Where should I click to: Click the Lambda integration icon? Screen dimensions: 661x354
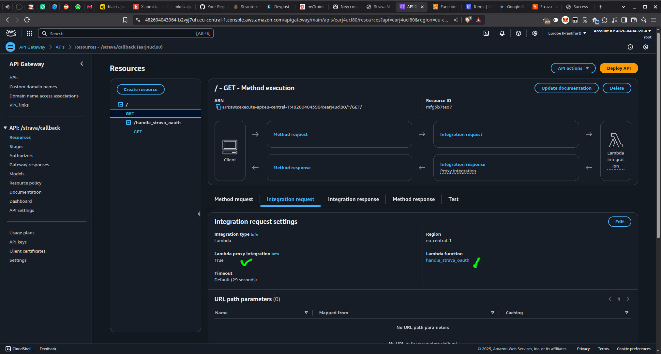click(x=616, y=140)
